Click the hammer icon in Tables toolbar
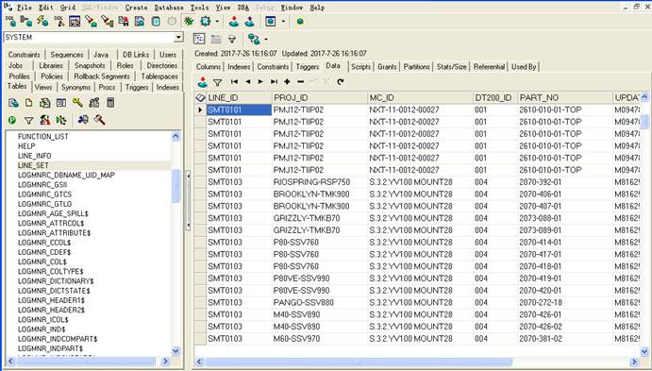This screenshot has height=371, width=652. (99, 120)
